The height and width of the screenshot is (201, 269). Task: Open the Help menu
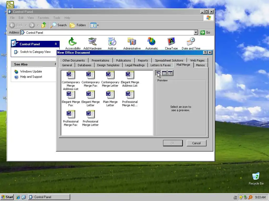[67, 18]
